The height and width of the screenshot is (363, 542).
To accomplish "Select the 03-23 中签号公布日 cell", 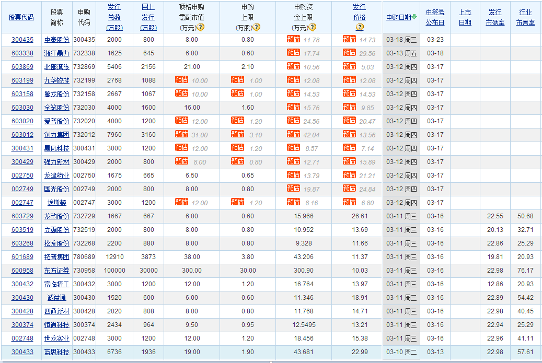I will point(435,40).
